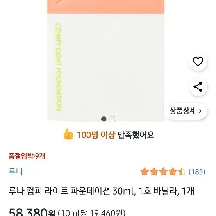Image resolution: width=216 pixels, height=216 pixels.
Task: Tap the share icon
Action: coord(198,87)
